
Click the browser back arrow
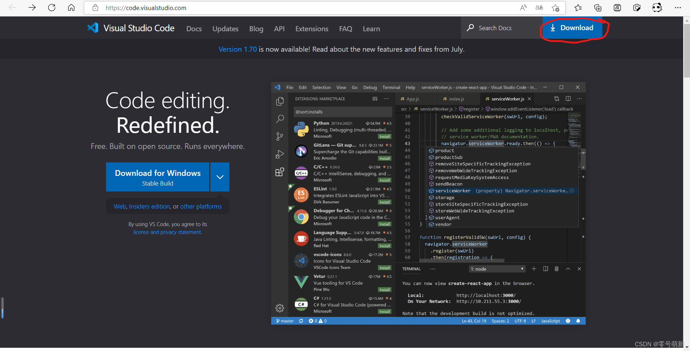tap(13, 8)
